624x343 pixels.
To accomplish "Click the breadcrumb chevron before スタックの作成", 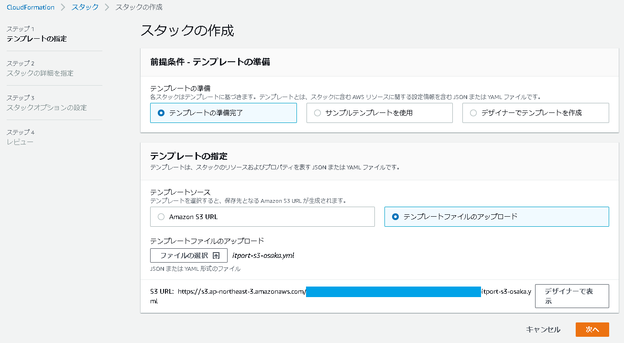I will click(107, 7).
